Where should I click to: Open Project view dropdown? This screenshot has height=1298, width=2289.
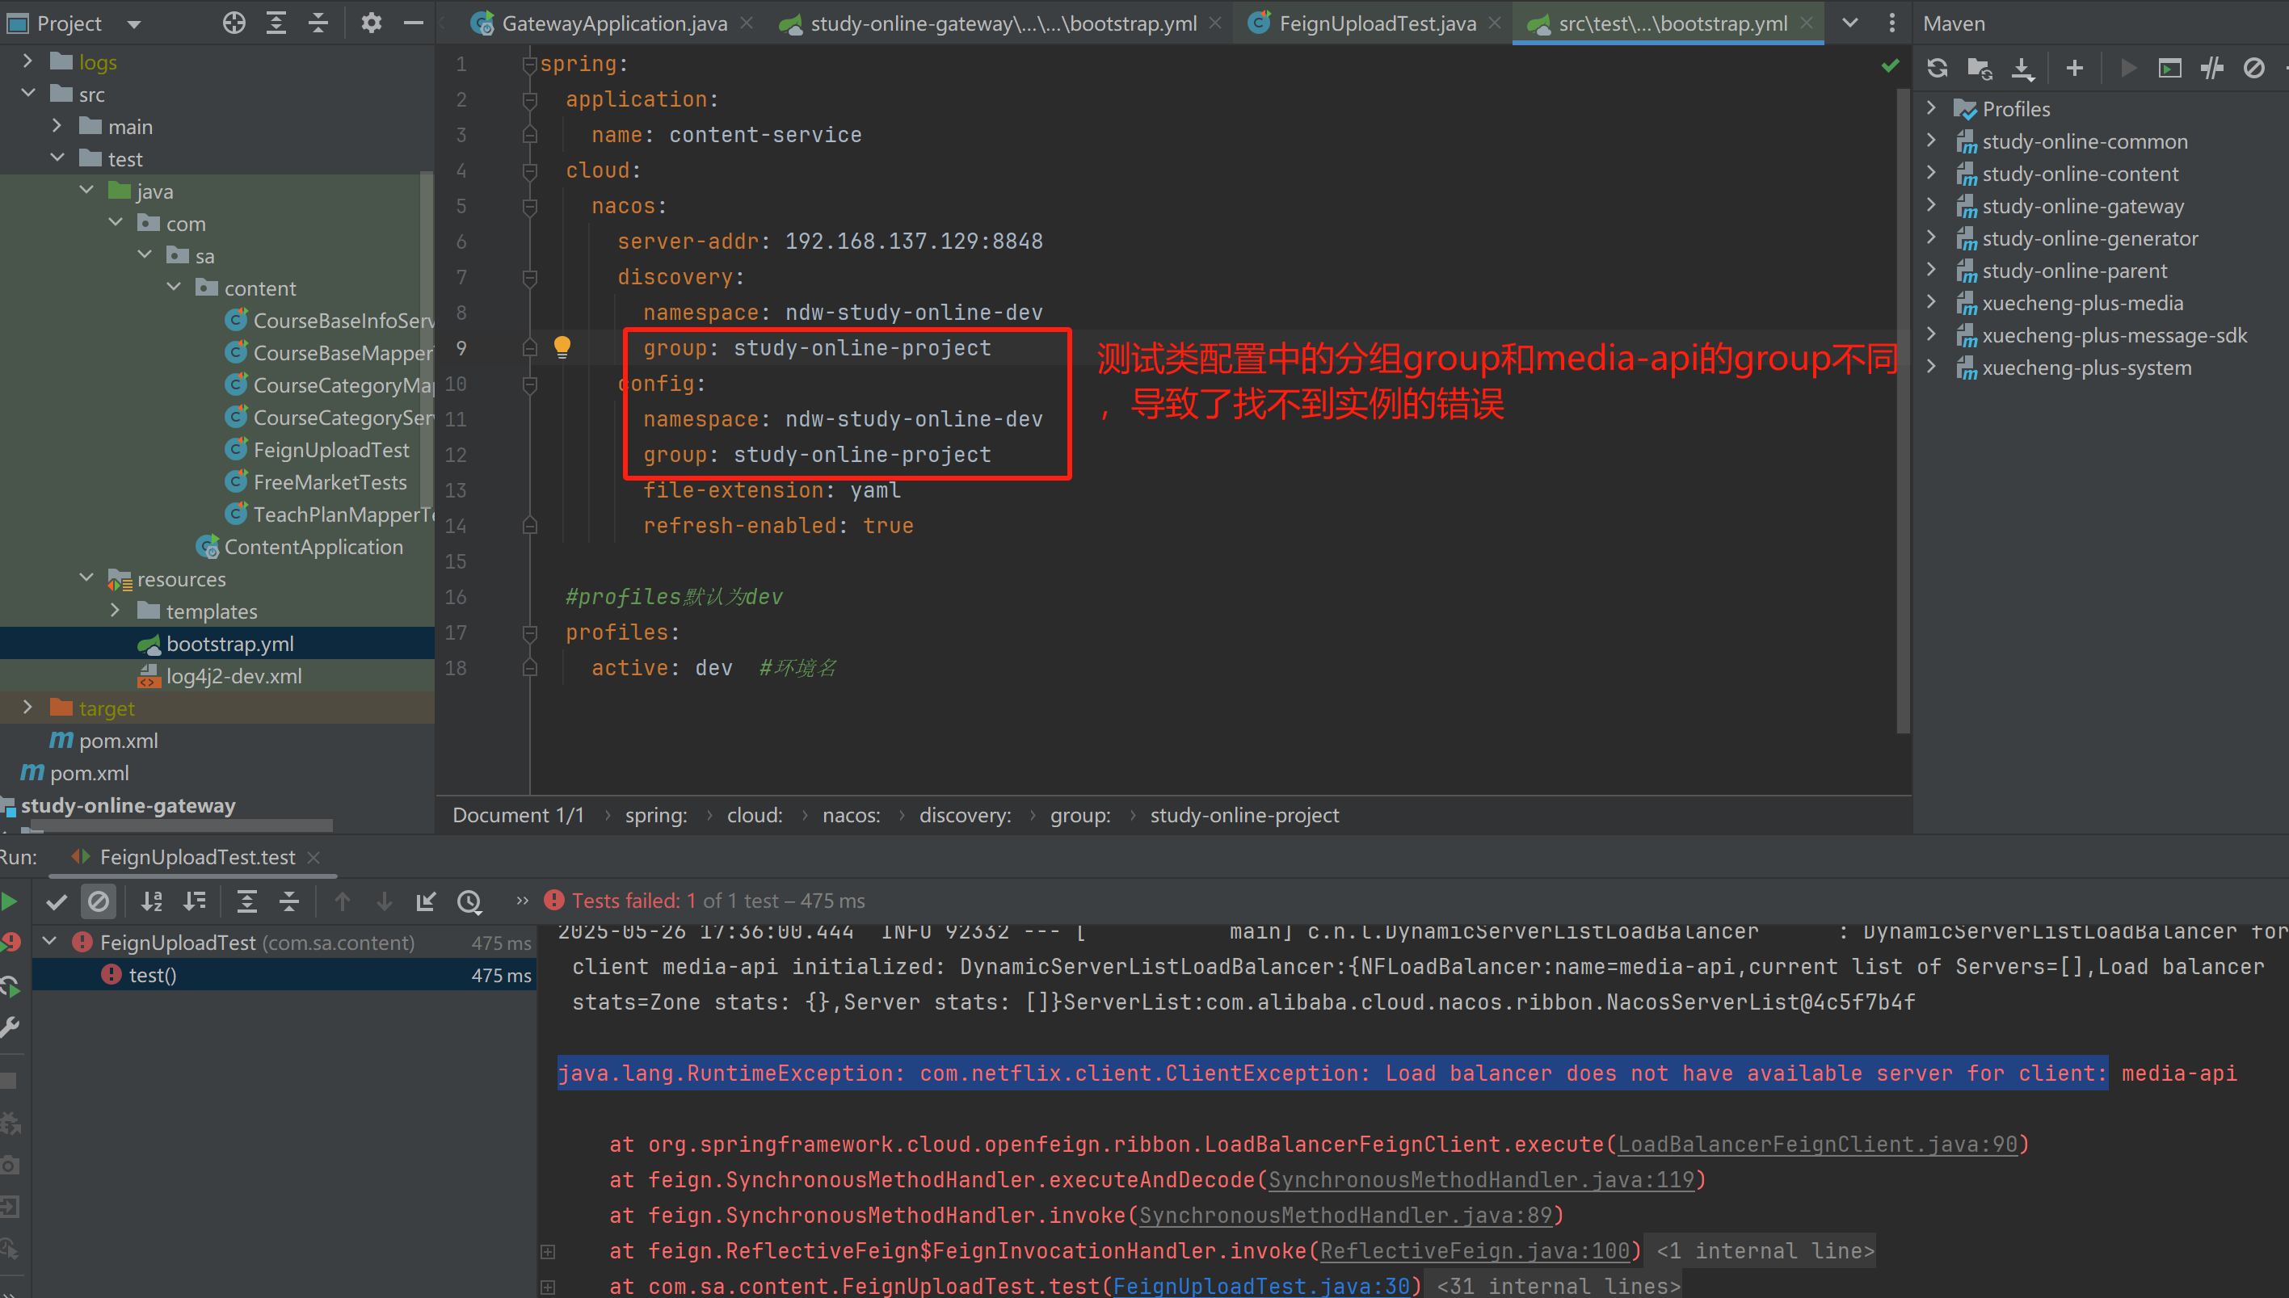(x=134, y=24)
